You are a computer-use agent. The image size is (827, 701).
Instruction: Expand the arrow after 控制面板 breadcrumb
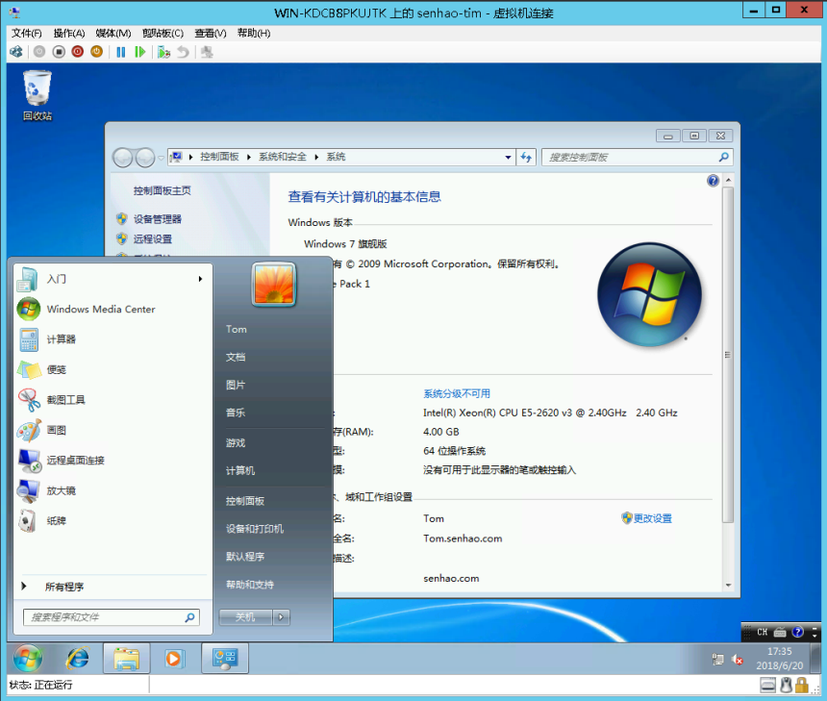[248, 157]
